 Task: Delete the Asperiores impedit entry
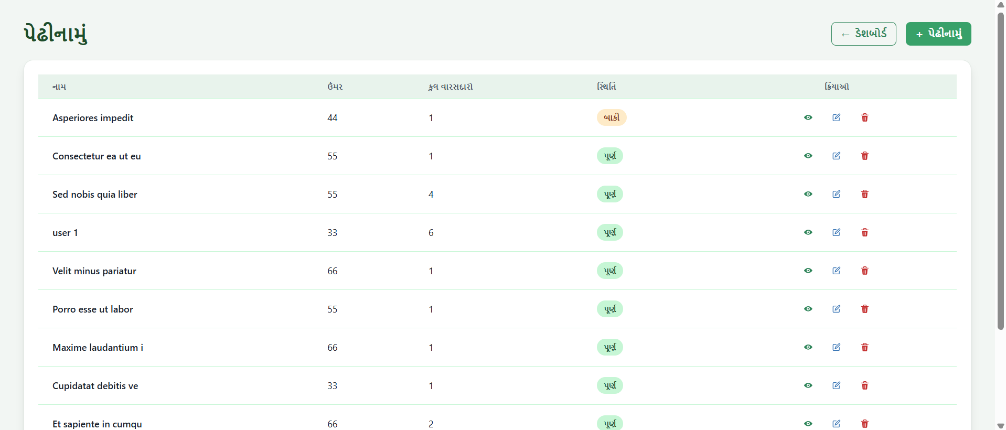[864, 117]
